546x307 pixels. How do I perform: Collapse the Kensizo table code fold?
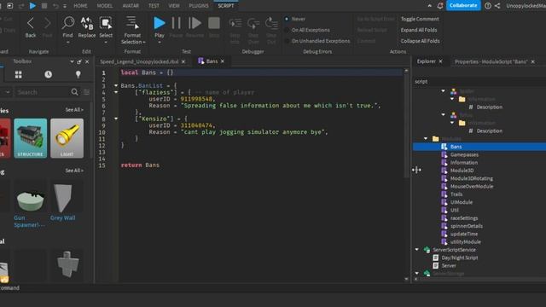point(116,119)
